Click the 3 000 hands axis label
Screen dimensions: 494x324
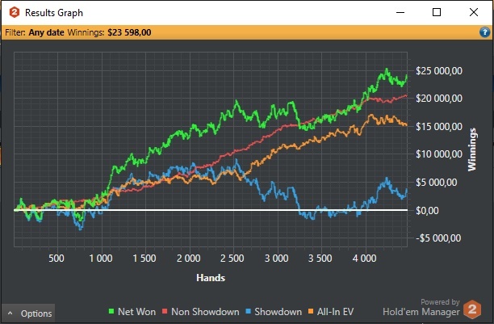click(x=276, y=259)
